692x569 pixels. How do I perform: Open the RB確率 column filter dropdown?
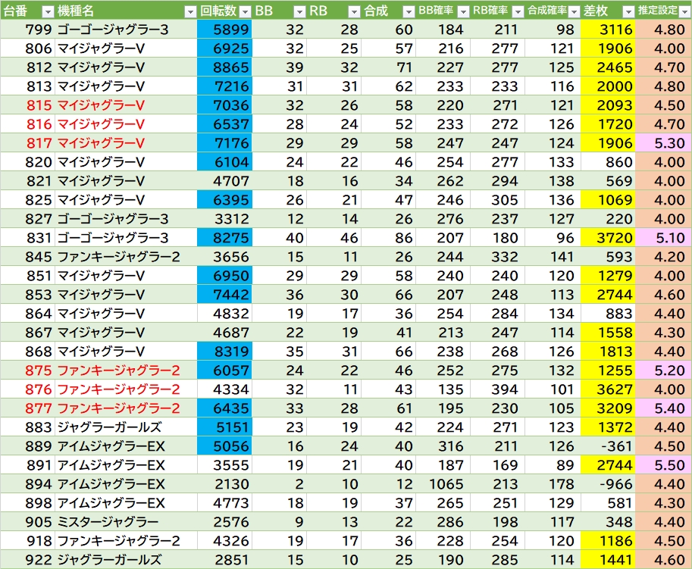[x=518, y=11]
